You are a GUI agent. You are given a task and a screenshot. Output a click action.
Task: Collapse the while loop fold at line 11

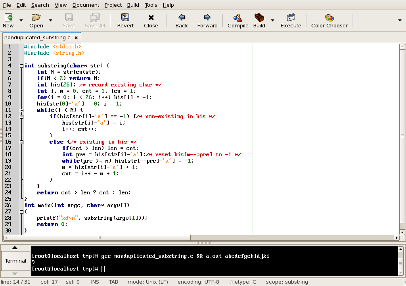point(22,110)
